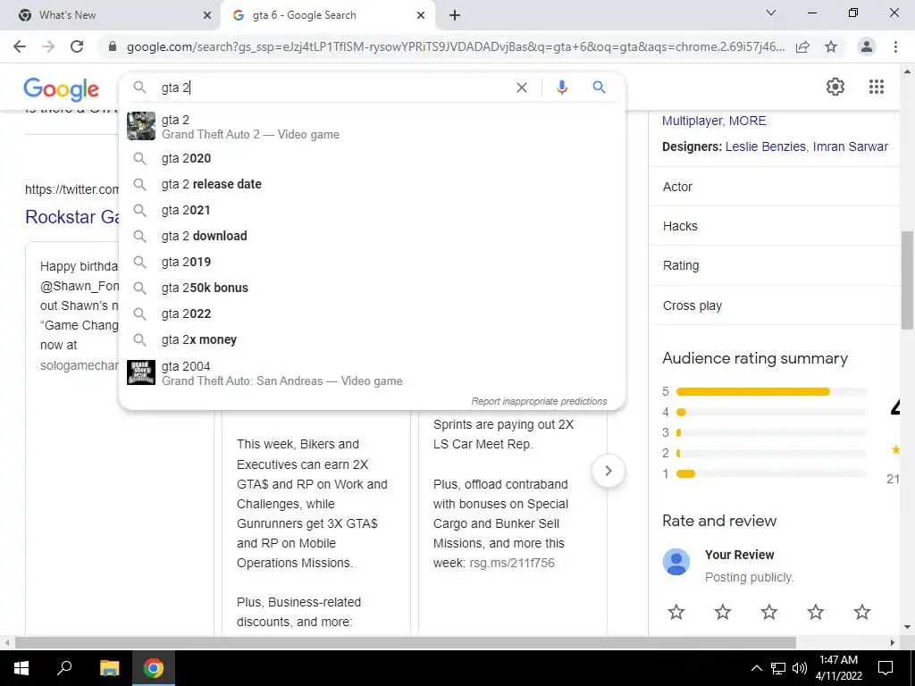Open the tab search chevron
The height and width of the screenshot is (686, 915).
(771, 13)
